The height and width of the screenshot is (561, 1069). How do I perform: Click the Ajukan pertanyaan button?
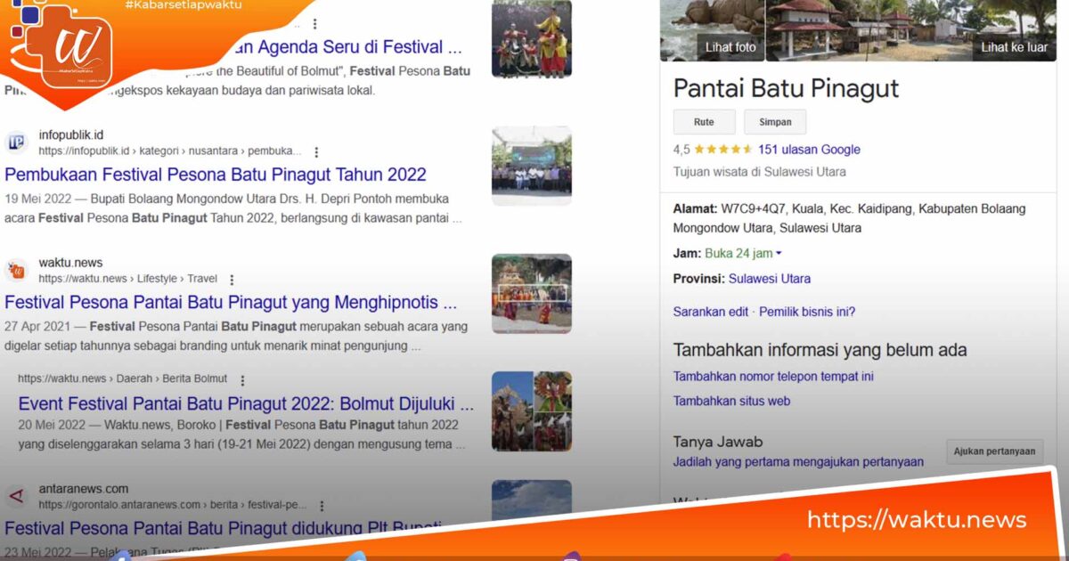[x=993, y=451]
